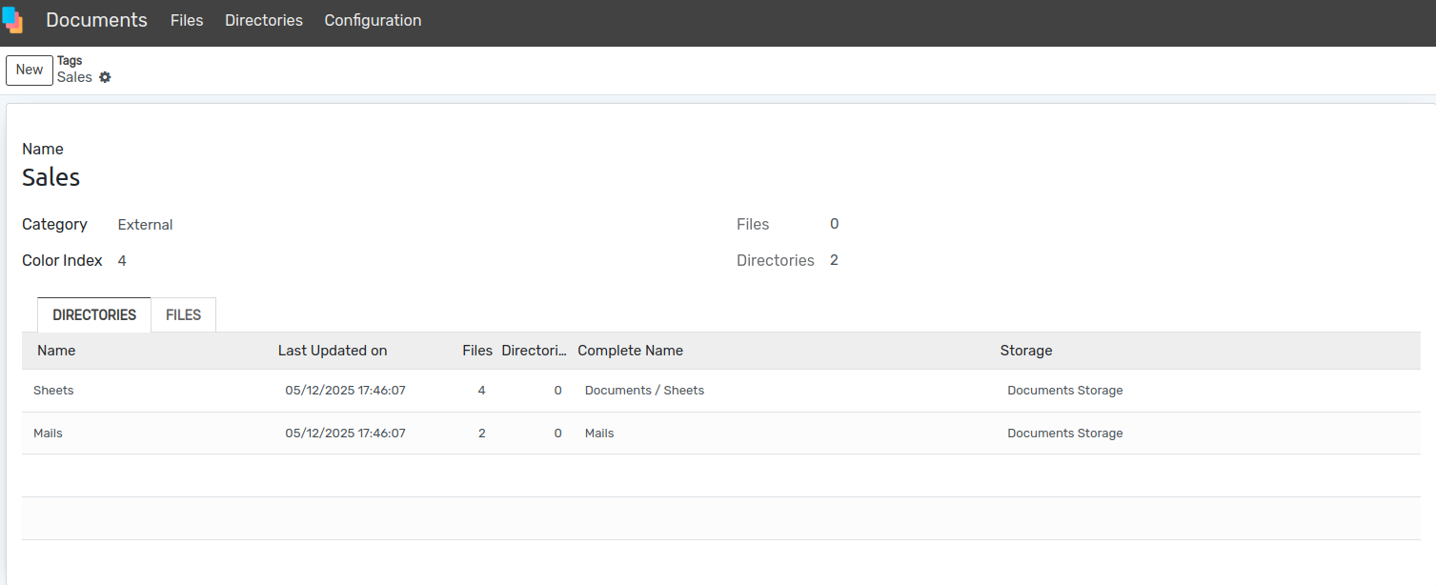Expand the Configuration menu
The width and height of the screenshot is (1436, 585).
373,20
